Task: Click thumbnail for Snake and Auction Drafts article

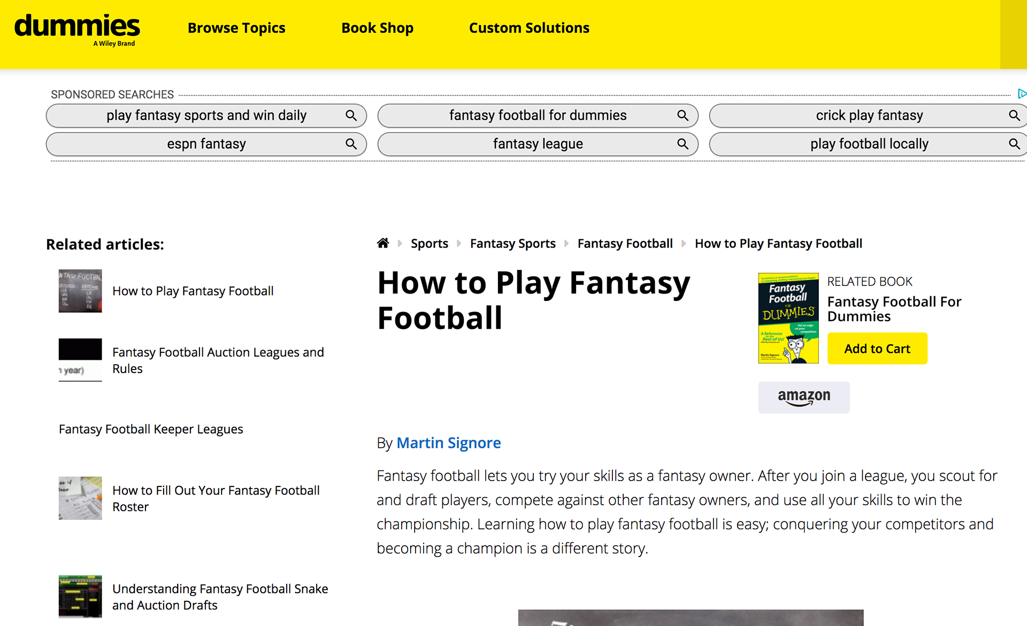Action: (80, 597)
